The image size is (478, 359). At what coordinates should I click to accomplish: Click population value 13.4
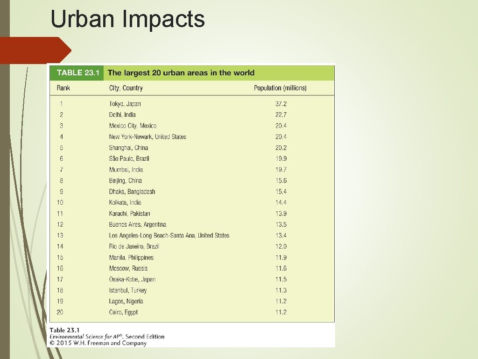click(x=281, y=236)
